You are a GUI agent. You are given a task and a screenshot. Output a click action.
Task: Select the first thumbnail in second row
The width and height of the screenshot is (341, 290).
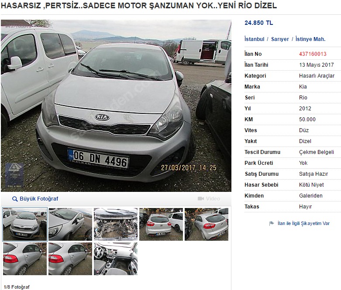click(25, 259)
